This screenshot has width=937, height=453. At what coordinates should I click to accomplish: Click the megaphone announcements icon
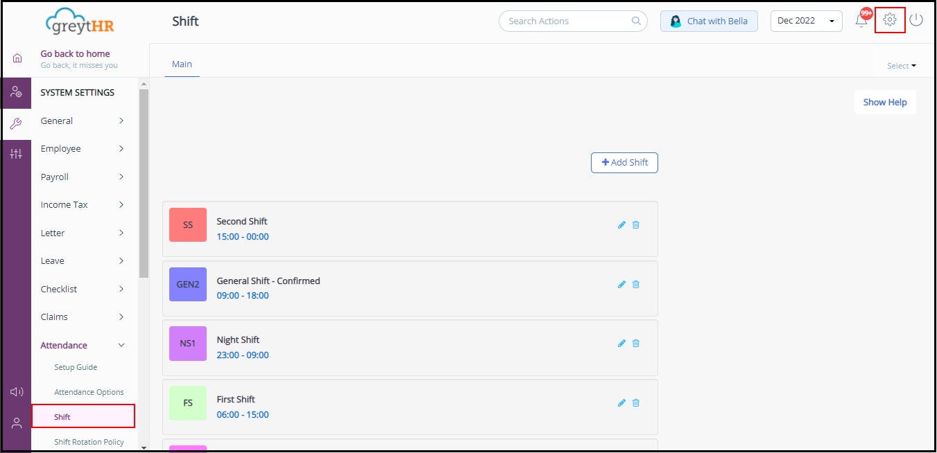click(17, 392)
